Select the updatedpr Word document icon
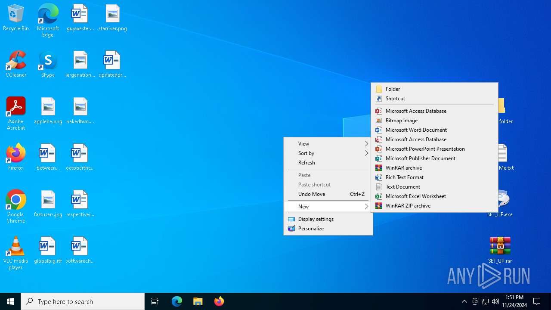 tap(112, 65)
